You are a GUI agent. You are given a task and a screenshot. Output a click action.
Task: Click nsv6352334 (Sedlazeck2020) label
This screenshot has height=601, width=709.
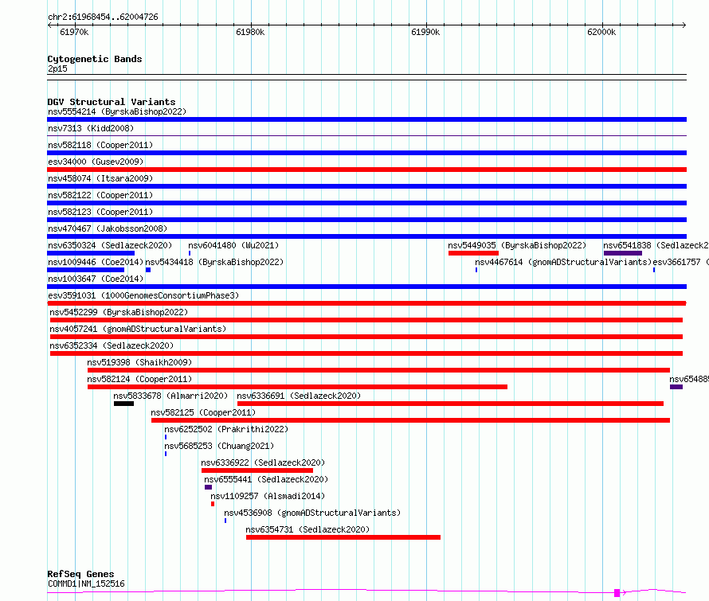(112, 345)
